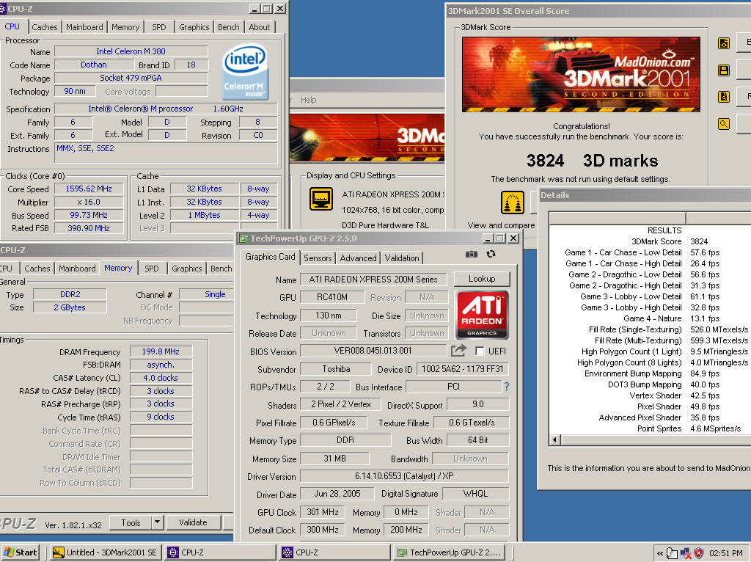
Task: Click the Windows Start button
Action: pos(20,552)
